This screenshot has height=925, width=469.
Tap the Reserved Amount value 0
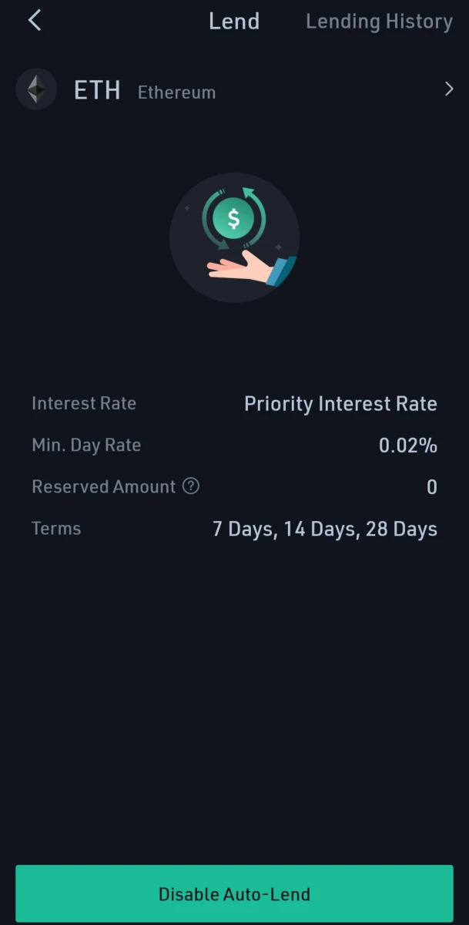tap(432, 487)
